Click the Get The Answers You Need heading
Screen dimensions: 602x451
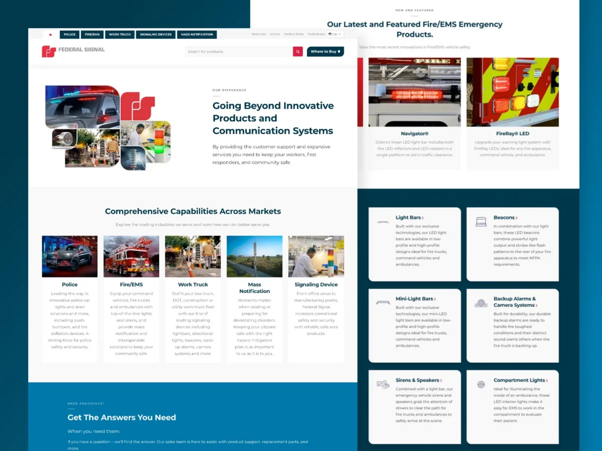point(122,417)
